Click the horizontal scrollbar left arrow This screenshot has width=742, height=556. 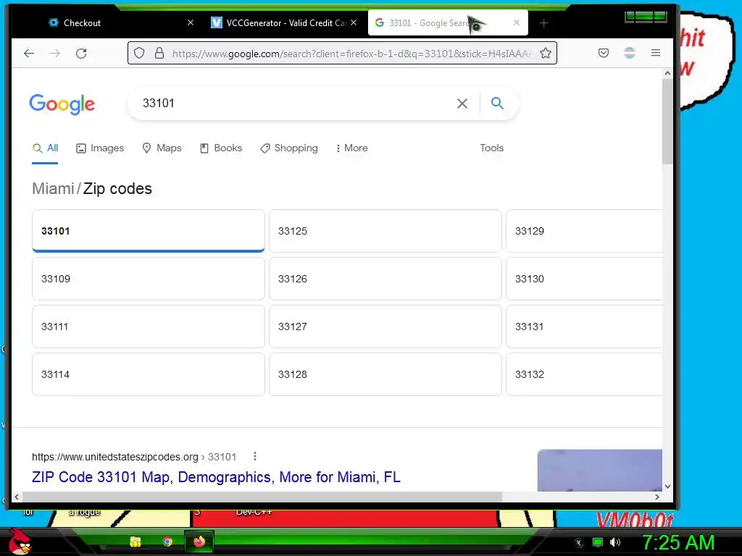(x=17, y=497)
